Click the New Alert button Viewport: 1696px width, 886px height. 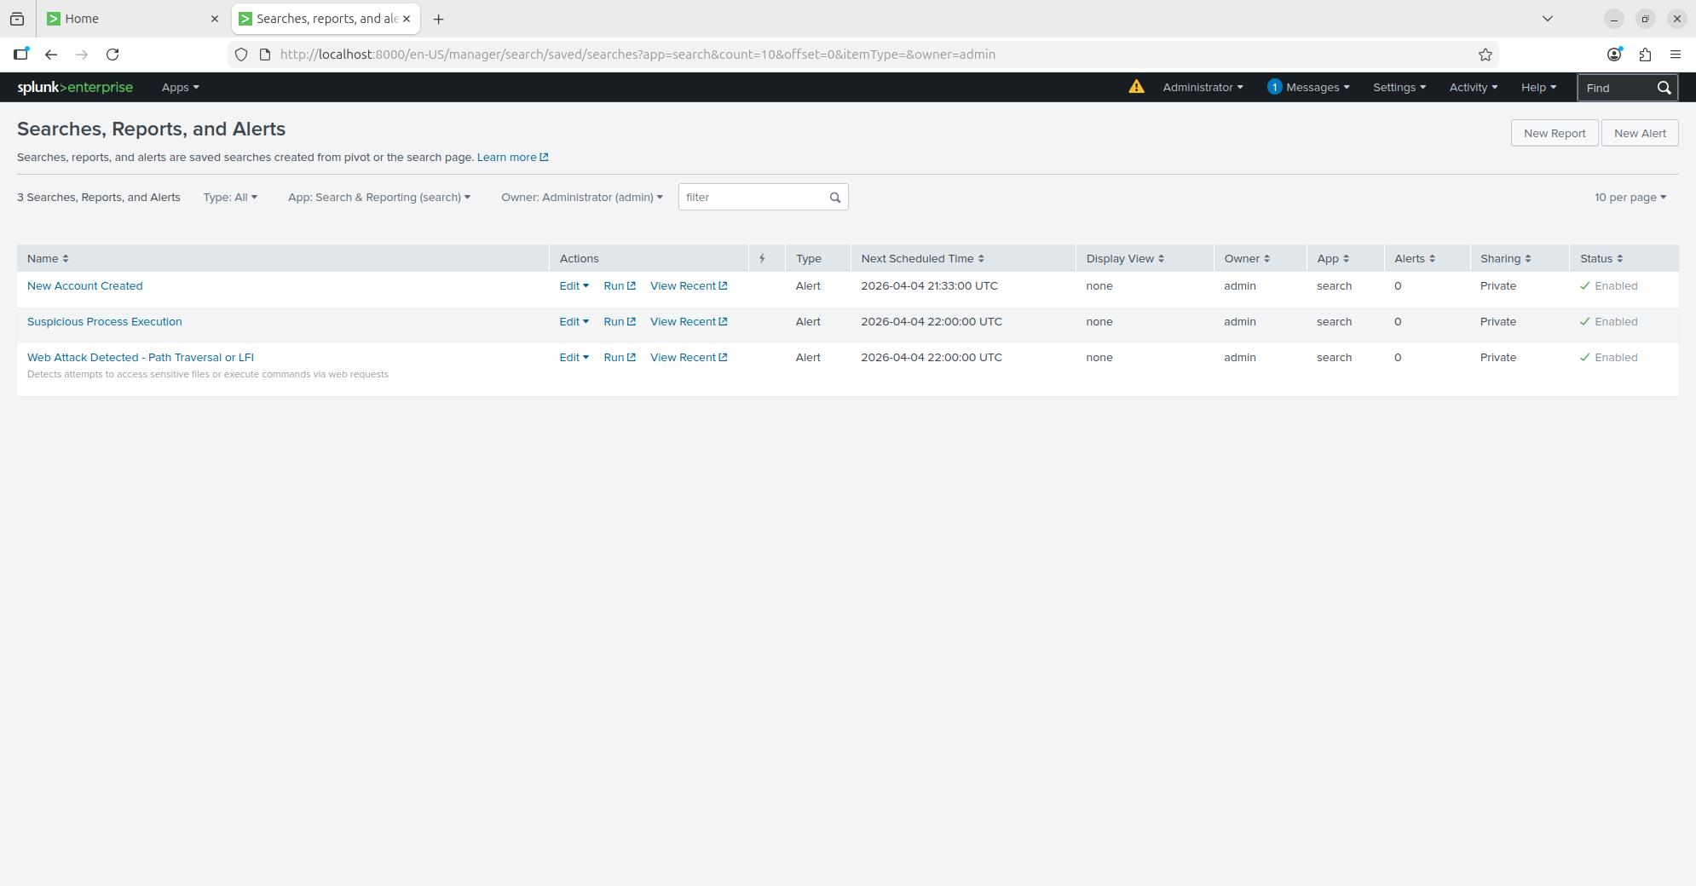click(1640, 134)
